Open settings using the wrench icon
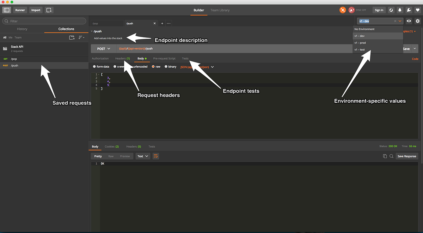Image resolution: width=423 pixels, height=233 pixels. [409, 10]
